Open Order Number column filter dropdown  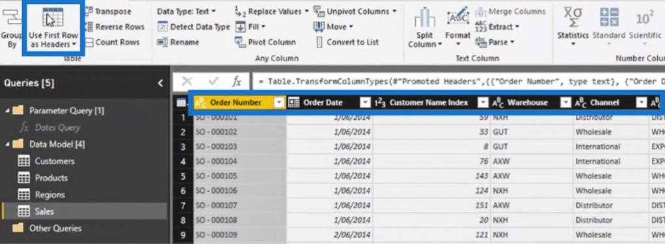coord(279,102)
